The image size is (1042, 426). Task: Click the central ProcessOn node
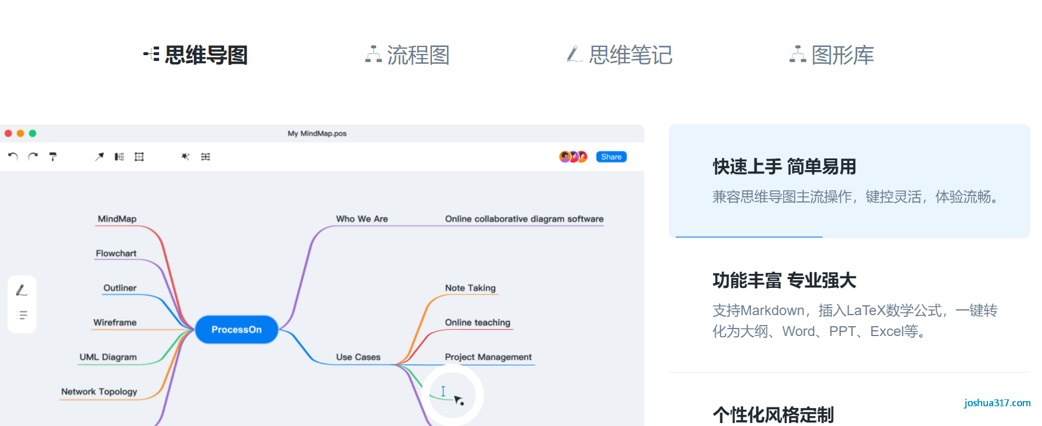click(236, 330)
